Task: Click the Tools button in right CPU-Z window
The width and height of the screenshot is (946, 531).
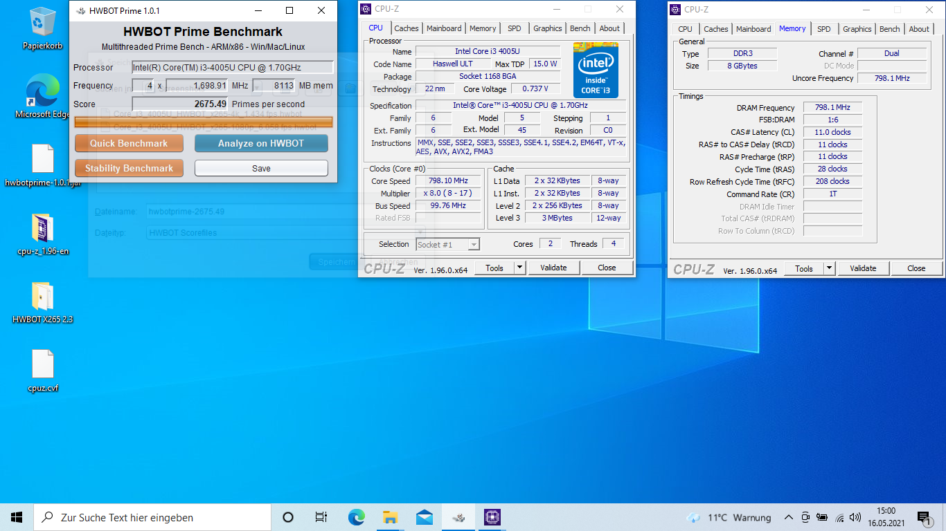Action: (804, 268)
